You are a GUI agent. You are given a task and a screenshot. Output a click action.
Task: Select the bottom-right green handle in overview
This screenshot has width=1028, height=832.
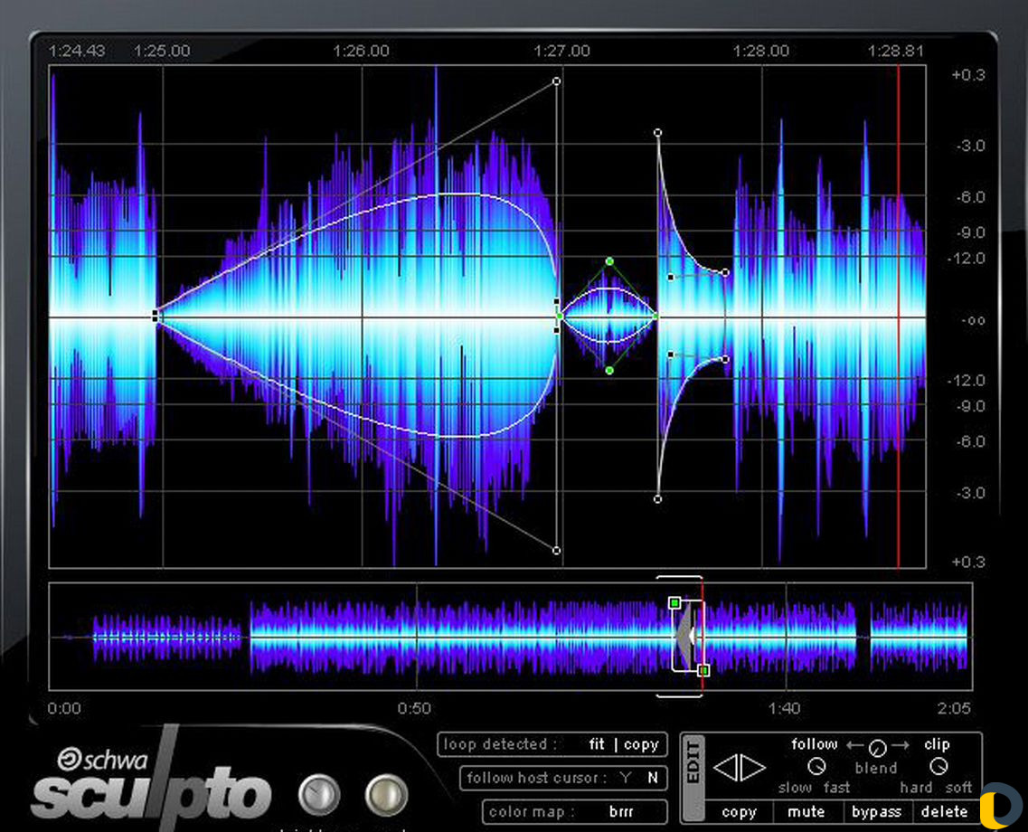pos(704,670)
